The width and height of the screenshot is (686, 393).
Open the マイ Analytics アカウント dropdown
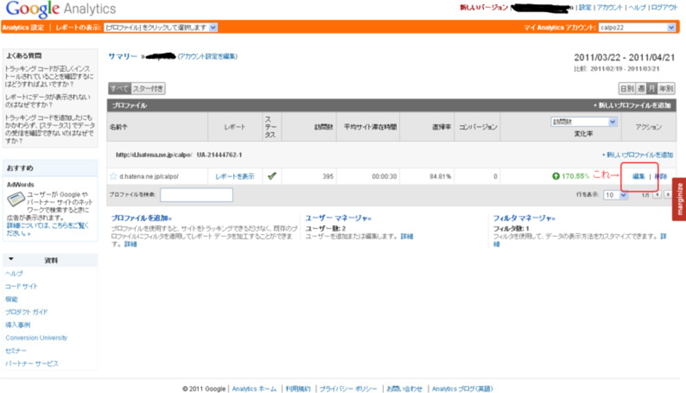pyautogui.click(x=637, y=27)
